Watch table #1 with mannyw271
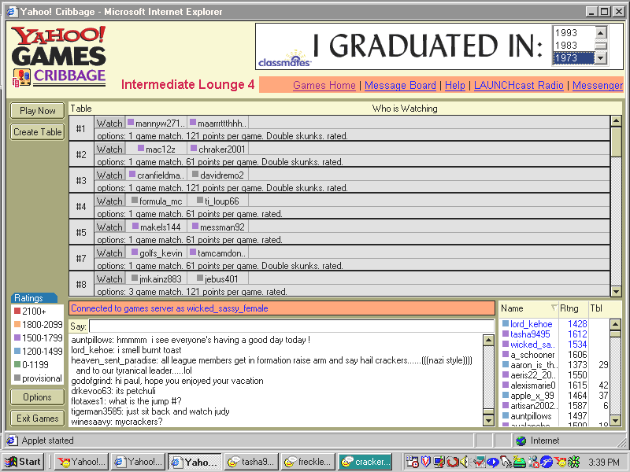 tap(109, 123)
